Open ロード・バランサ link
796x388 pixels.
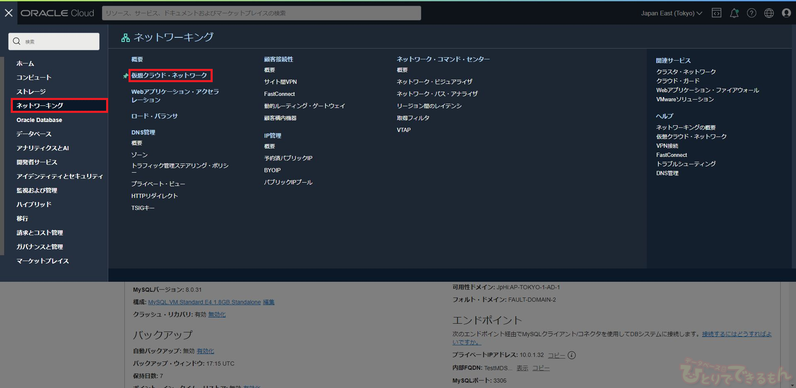click(x=154, y=116)
